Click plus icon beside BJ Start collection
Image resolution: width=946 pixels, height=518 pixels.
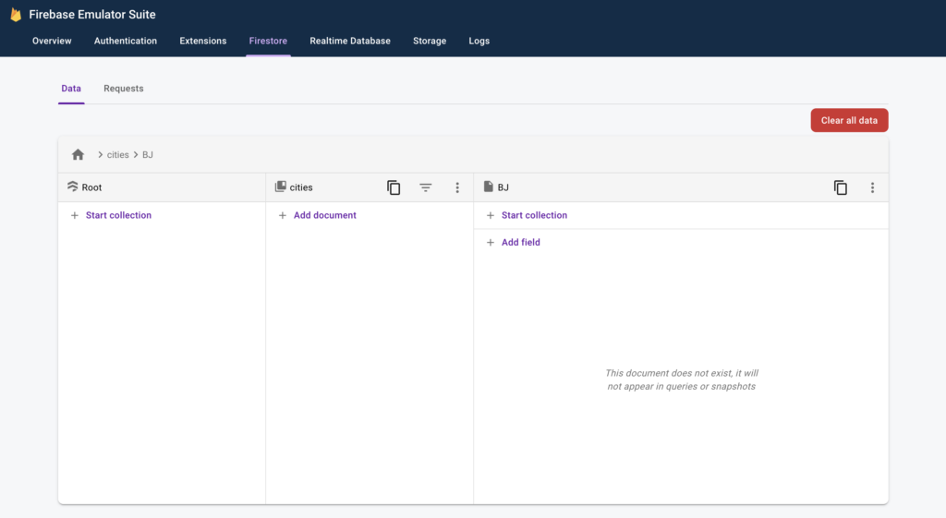490,215
